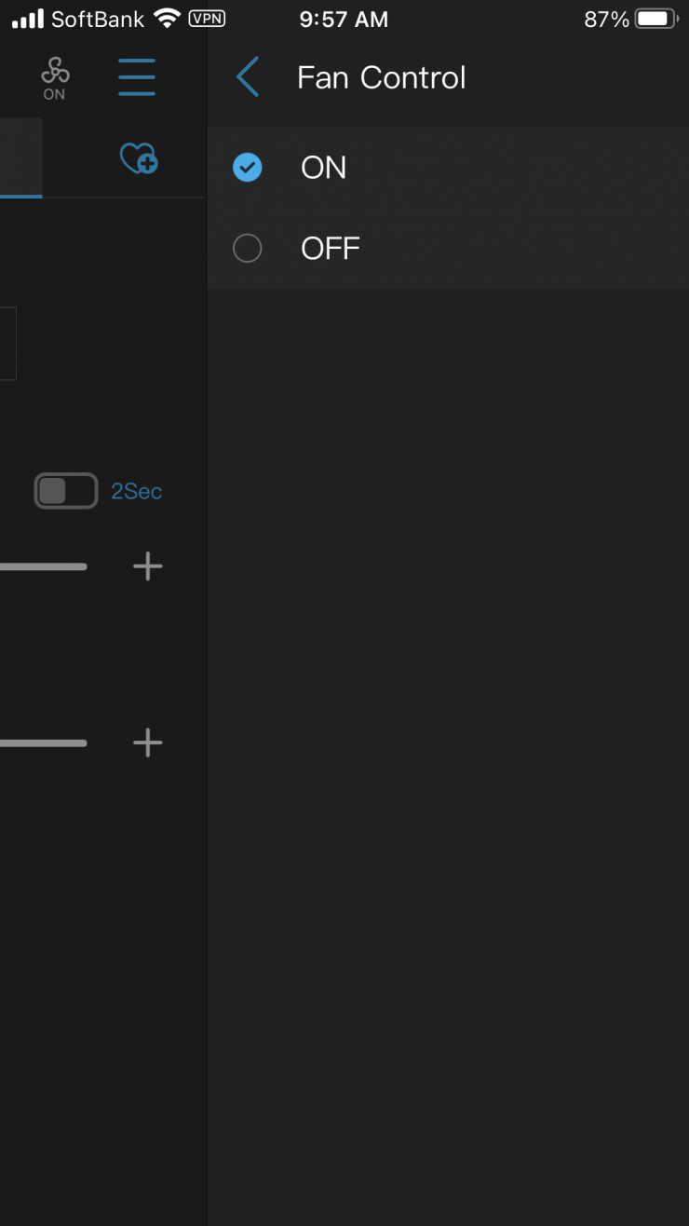Tap the battery icon in status bar
689x1226 pixels.
655,19
